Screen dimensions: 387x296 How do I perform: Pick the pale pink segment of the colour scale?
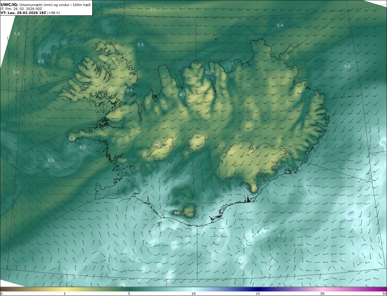[x=322, y=289]
